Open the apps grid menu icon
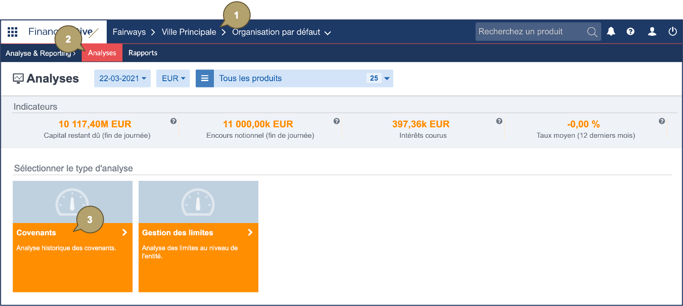This screenshot has height=306, width=683. 13,32
